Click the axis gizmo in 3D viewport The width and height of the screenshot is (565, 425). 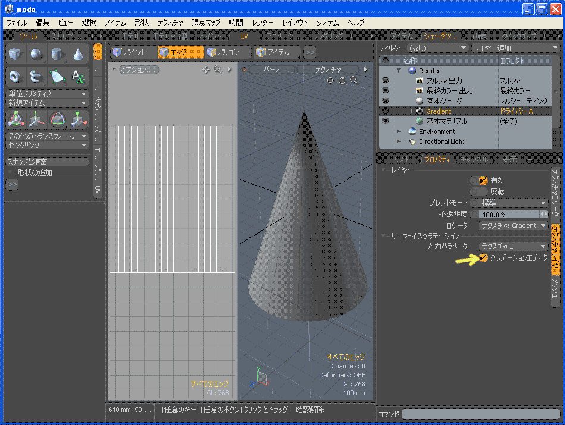[260, 377]
